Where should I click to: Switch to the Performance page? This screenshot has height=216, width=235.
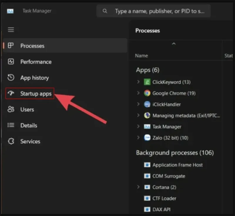click(65, 62)
